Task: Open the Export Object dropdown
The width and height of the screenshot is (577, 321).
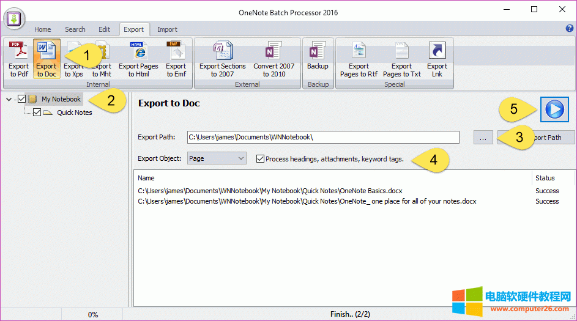Action: [216, 158]
